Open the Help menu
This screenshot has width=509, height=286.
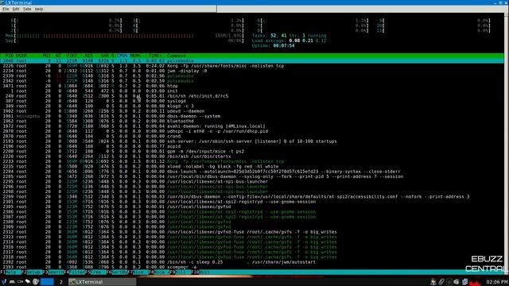point(39,9)
